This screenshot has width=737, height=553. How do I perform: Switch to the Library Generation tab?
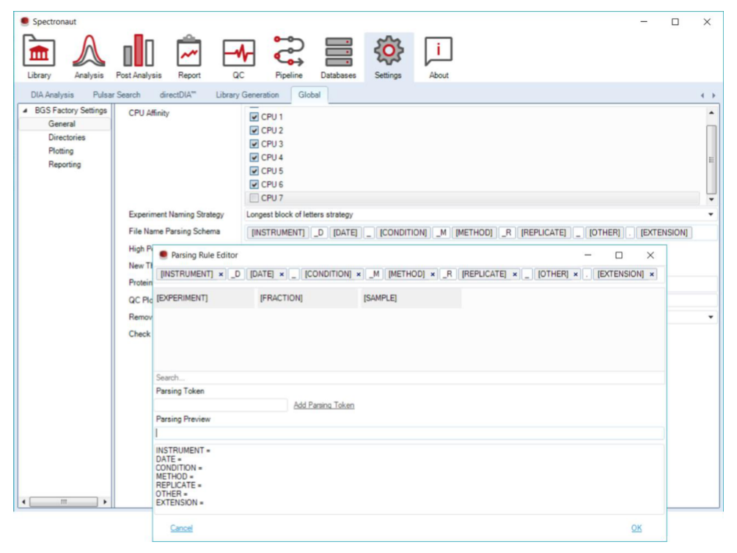point(247,95)
